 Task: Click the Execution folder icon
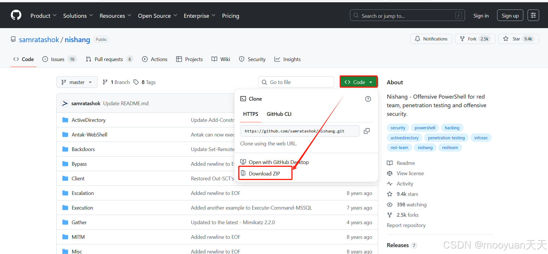tap(65, 208)
